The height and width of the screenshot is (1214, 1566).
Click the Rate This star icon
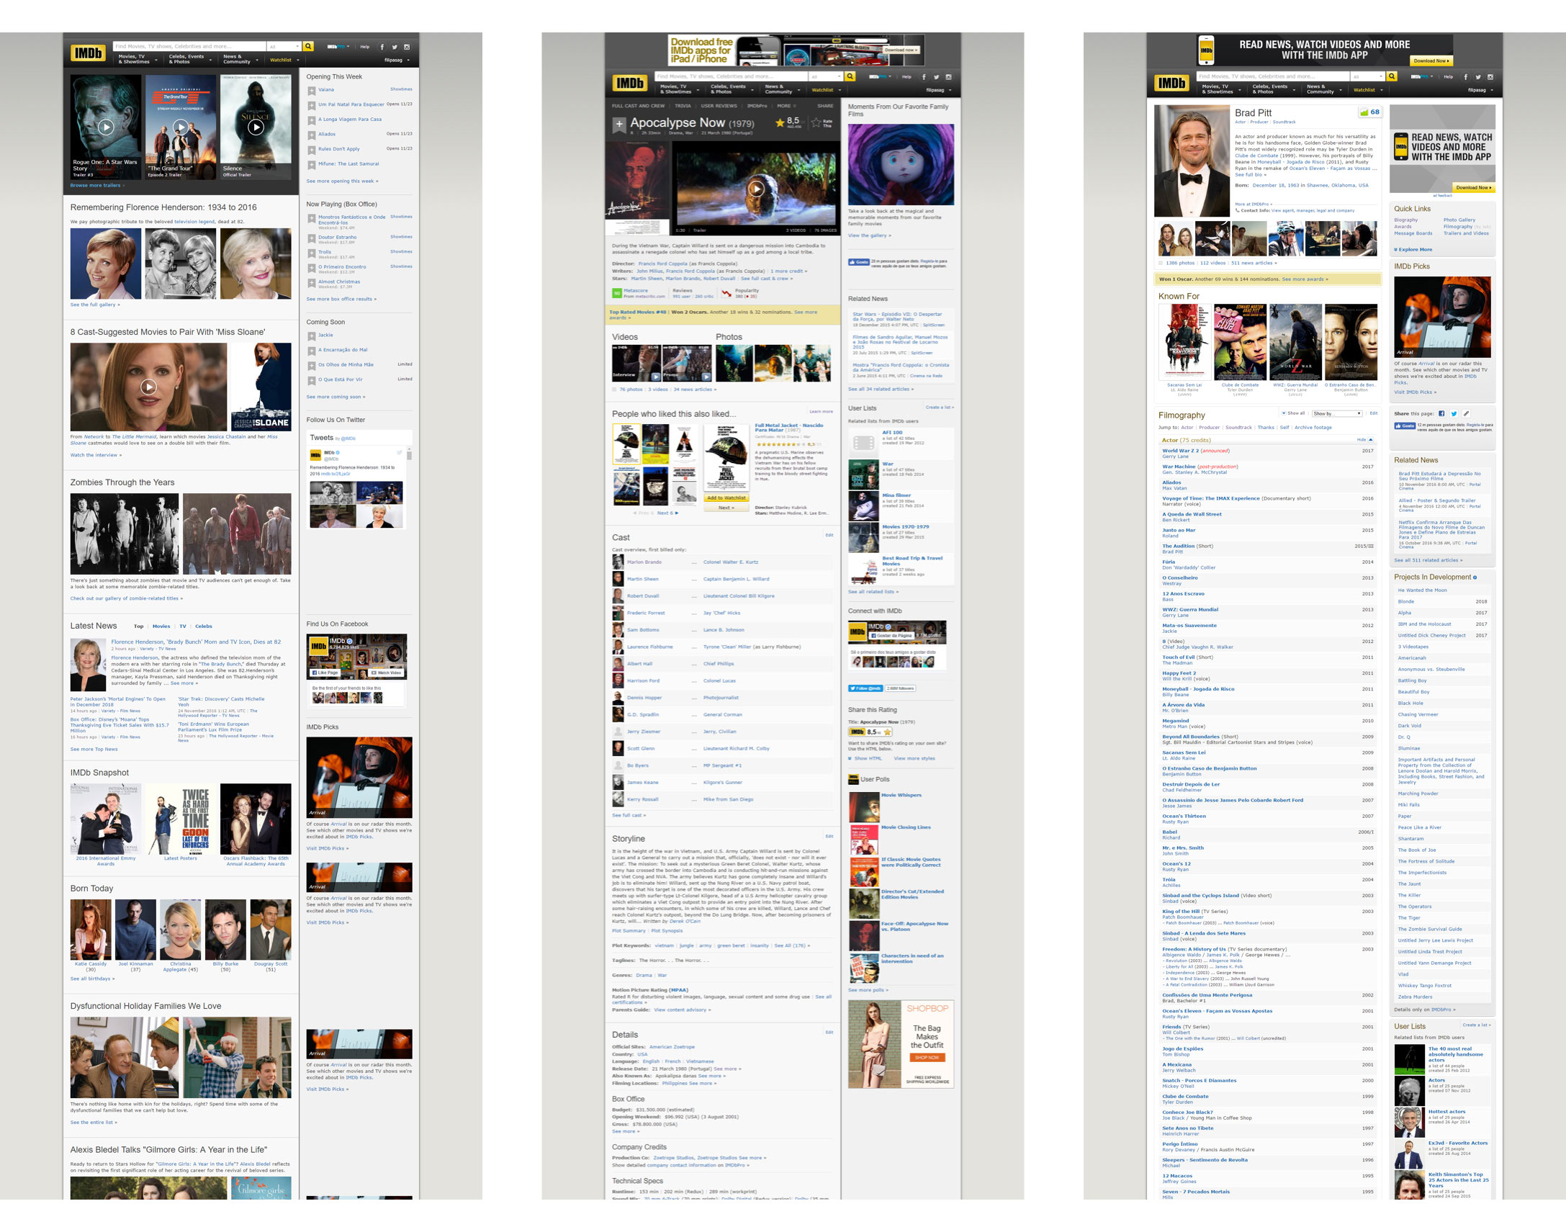[816, 123]
